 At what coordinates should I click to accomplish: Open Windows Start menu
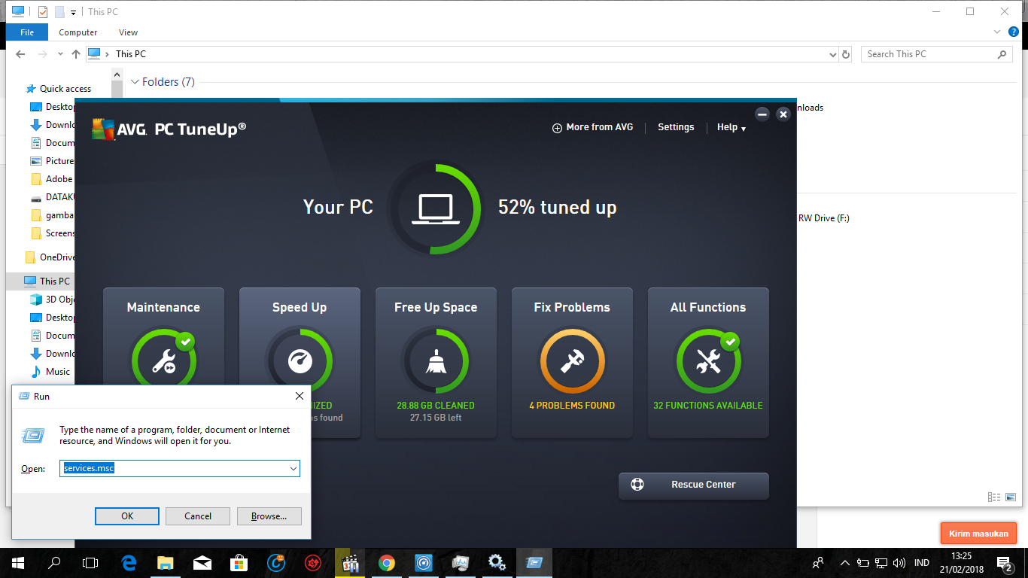(18, 562)
